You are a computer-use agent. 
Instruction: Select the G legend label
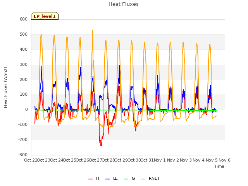tap(133, 178)
